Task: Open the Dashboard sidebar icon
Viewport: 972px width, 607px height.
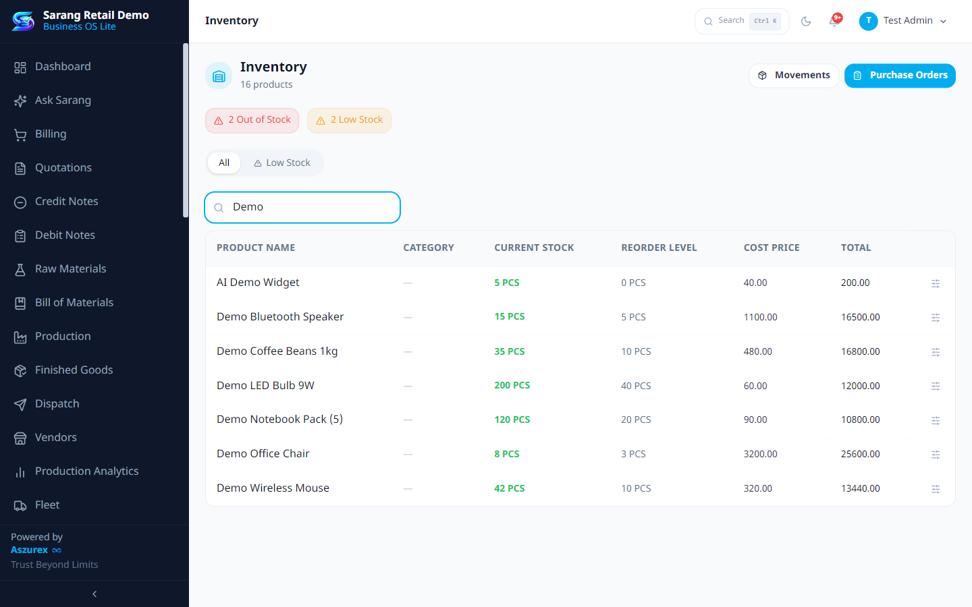Action: click(20, 67)
